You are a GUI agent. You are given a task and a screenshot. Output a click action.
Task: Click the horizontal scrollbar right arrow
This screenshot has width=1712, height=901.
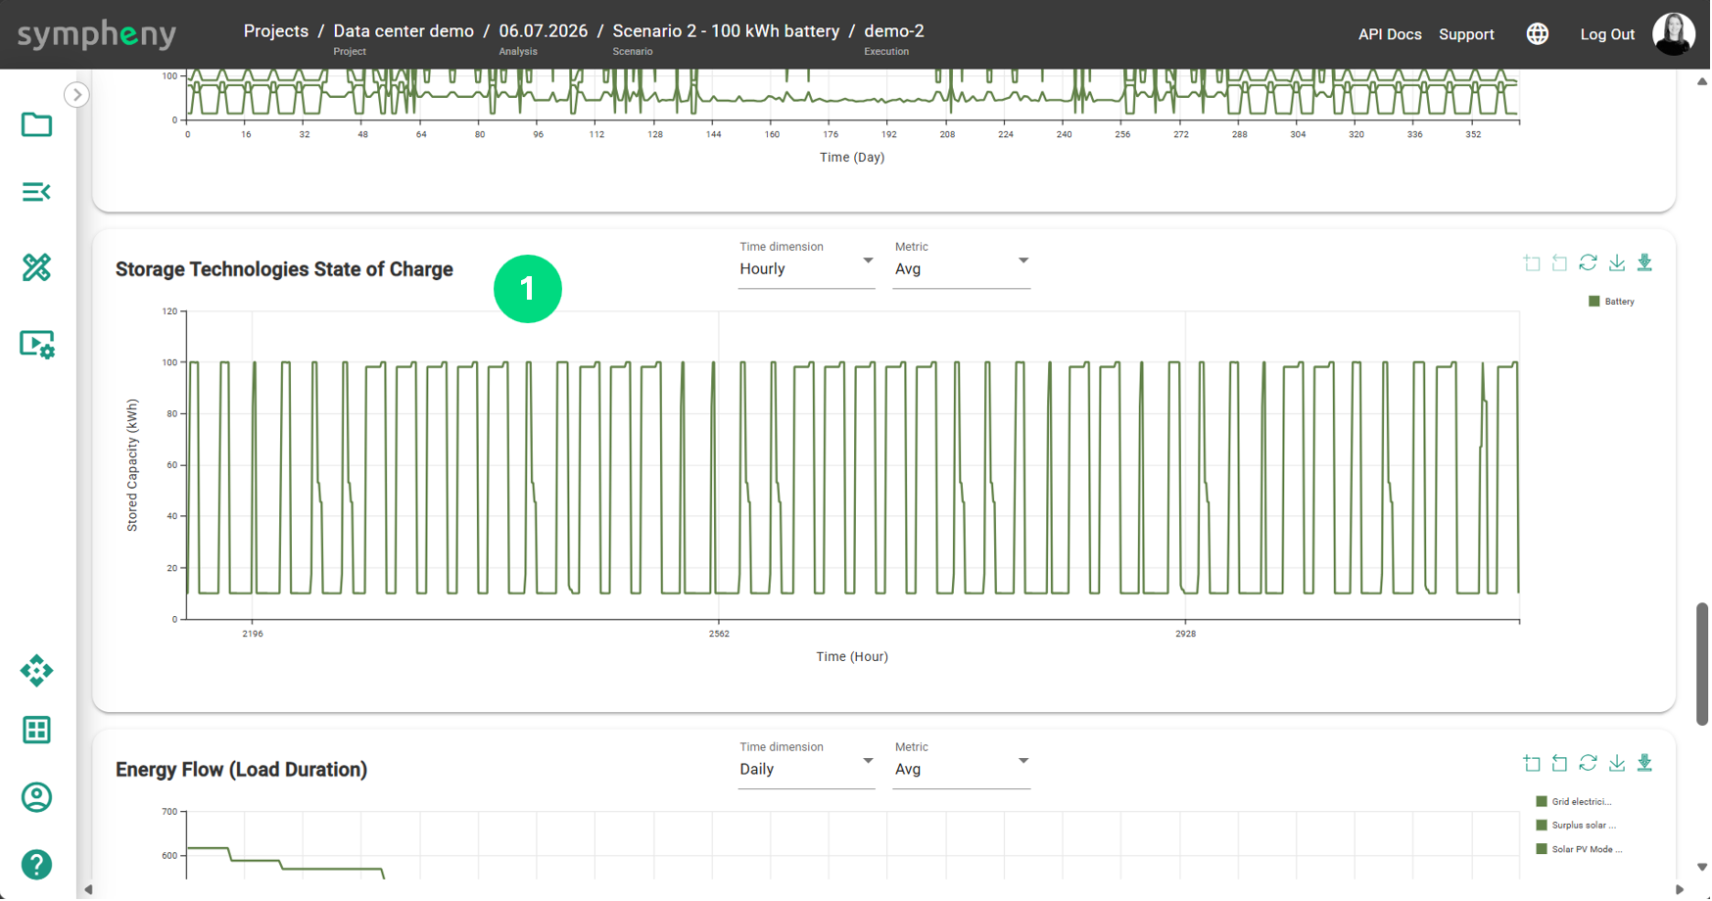[1680, 890]
